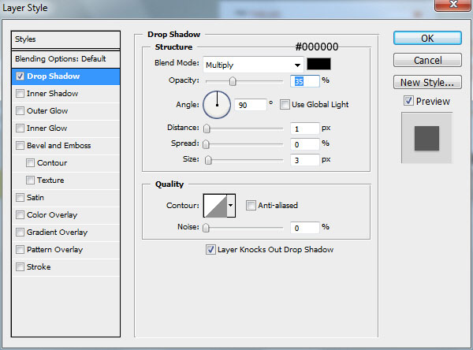Enable the Pattern Overlay checkbox
The width and height of the screenshot is (473, 350).
pyautogui.click(x=20, y=250)
